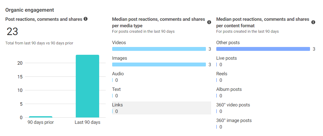Click the 90 days prior axis label
The image size is (323, 136).
41,122
